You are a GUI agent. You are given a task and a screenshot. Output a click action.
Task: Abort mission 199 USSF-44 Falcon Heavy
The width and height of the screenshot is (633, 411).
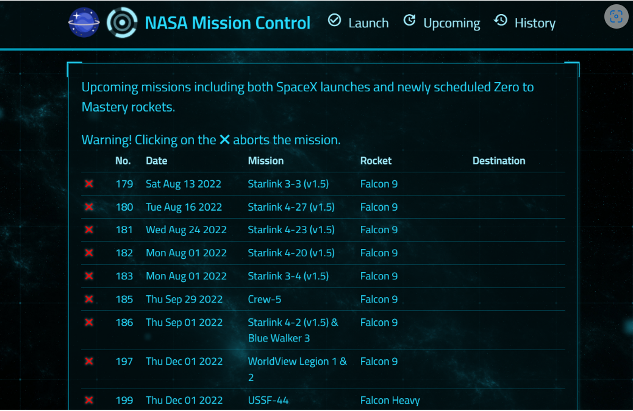pyautogui.click(x=89, y=400)
